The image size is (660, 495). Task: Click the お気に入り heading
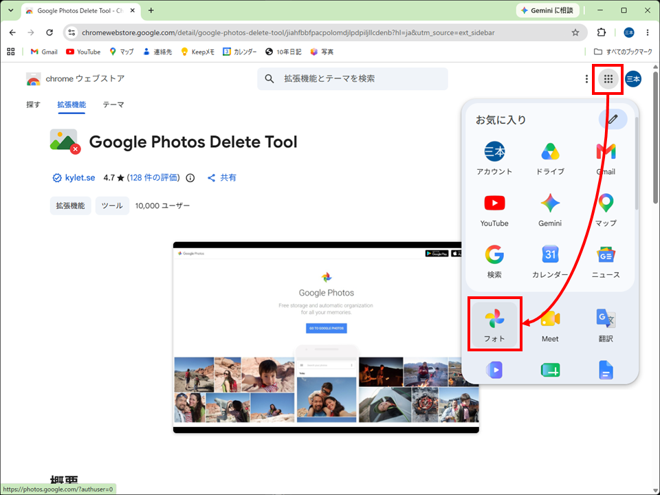(x=501, y=120)
